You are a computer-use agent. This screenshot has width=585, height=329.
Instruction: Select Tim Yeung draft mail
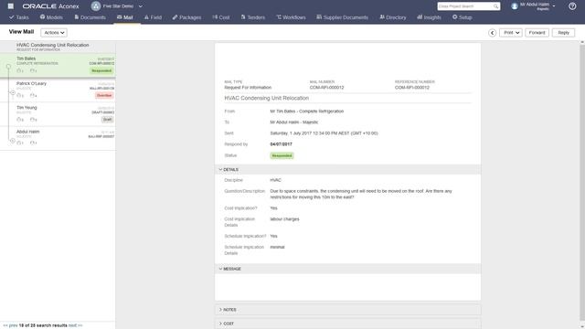[58, 113]
